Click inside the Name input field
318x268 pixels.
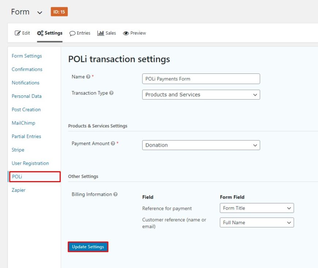point(201,79)
